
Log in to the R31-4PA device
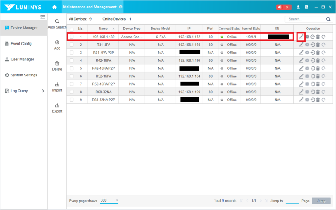(312, 45)
